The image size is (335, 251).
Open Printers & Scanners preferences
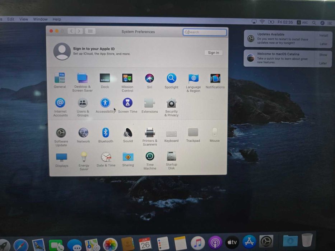(x=150, y=137)
